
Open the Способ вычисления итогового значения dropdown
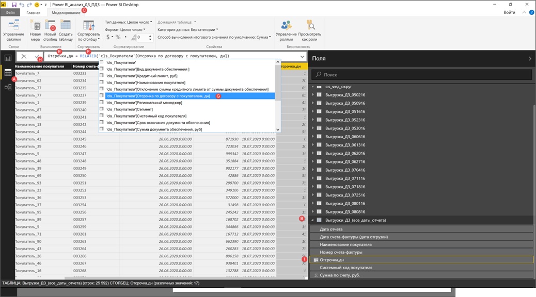click(214, 37)
